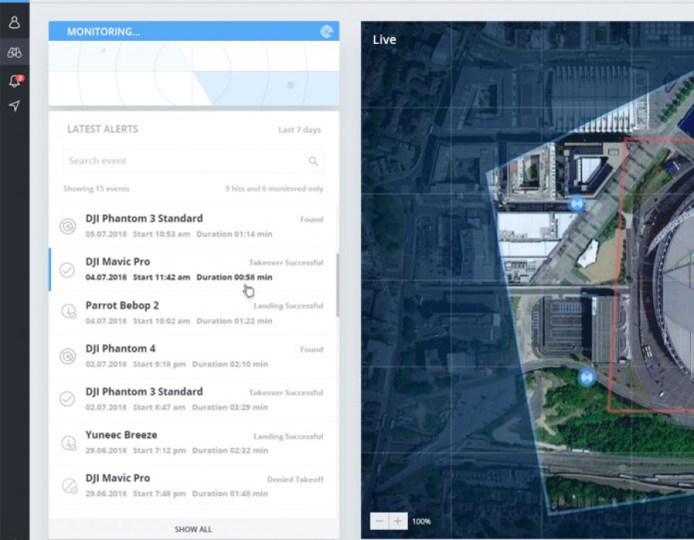
Task: Focus the Search event field
Action: pyautogui.click(x=194, y=161)
